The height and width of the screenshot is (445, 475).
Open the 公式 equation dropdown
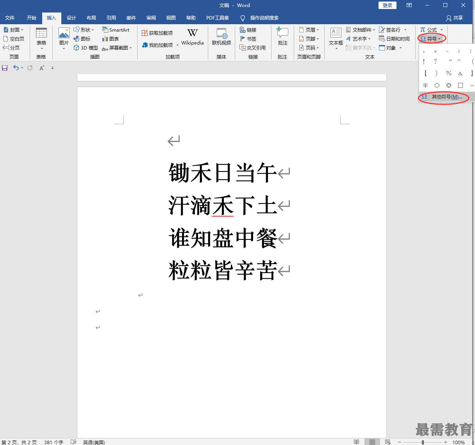[x=432, y=30]
